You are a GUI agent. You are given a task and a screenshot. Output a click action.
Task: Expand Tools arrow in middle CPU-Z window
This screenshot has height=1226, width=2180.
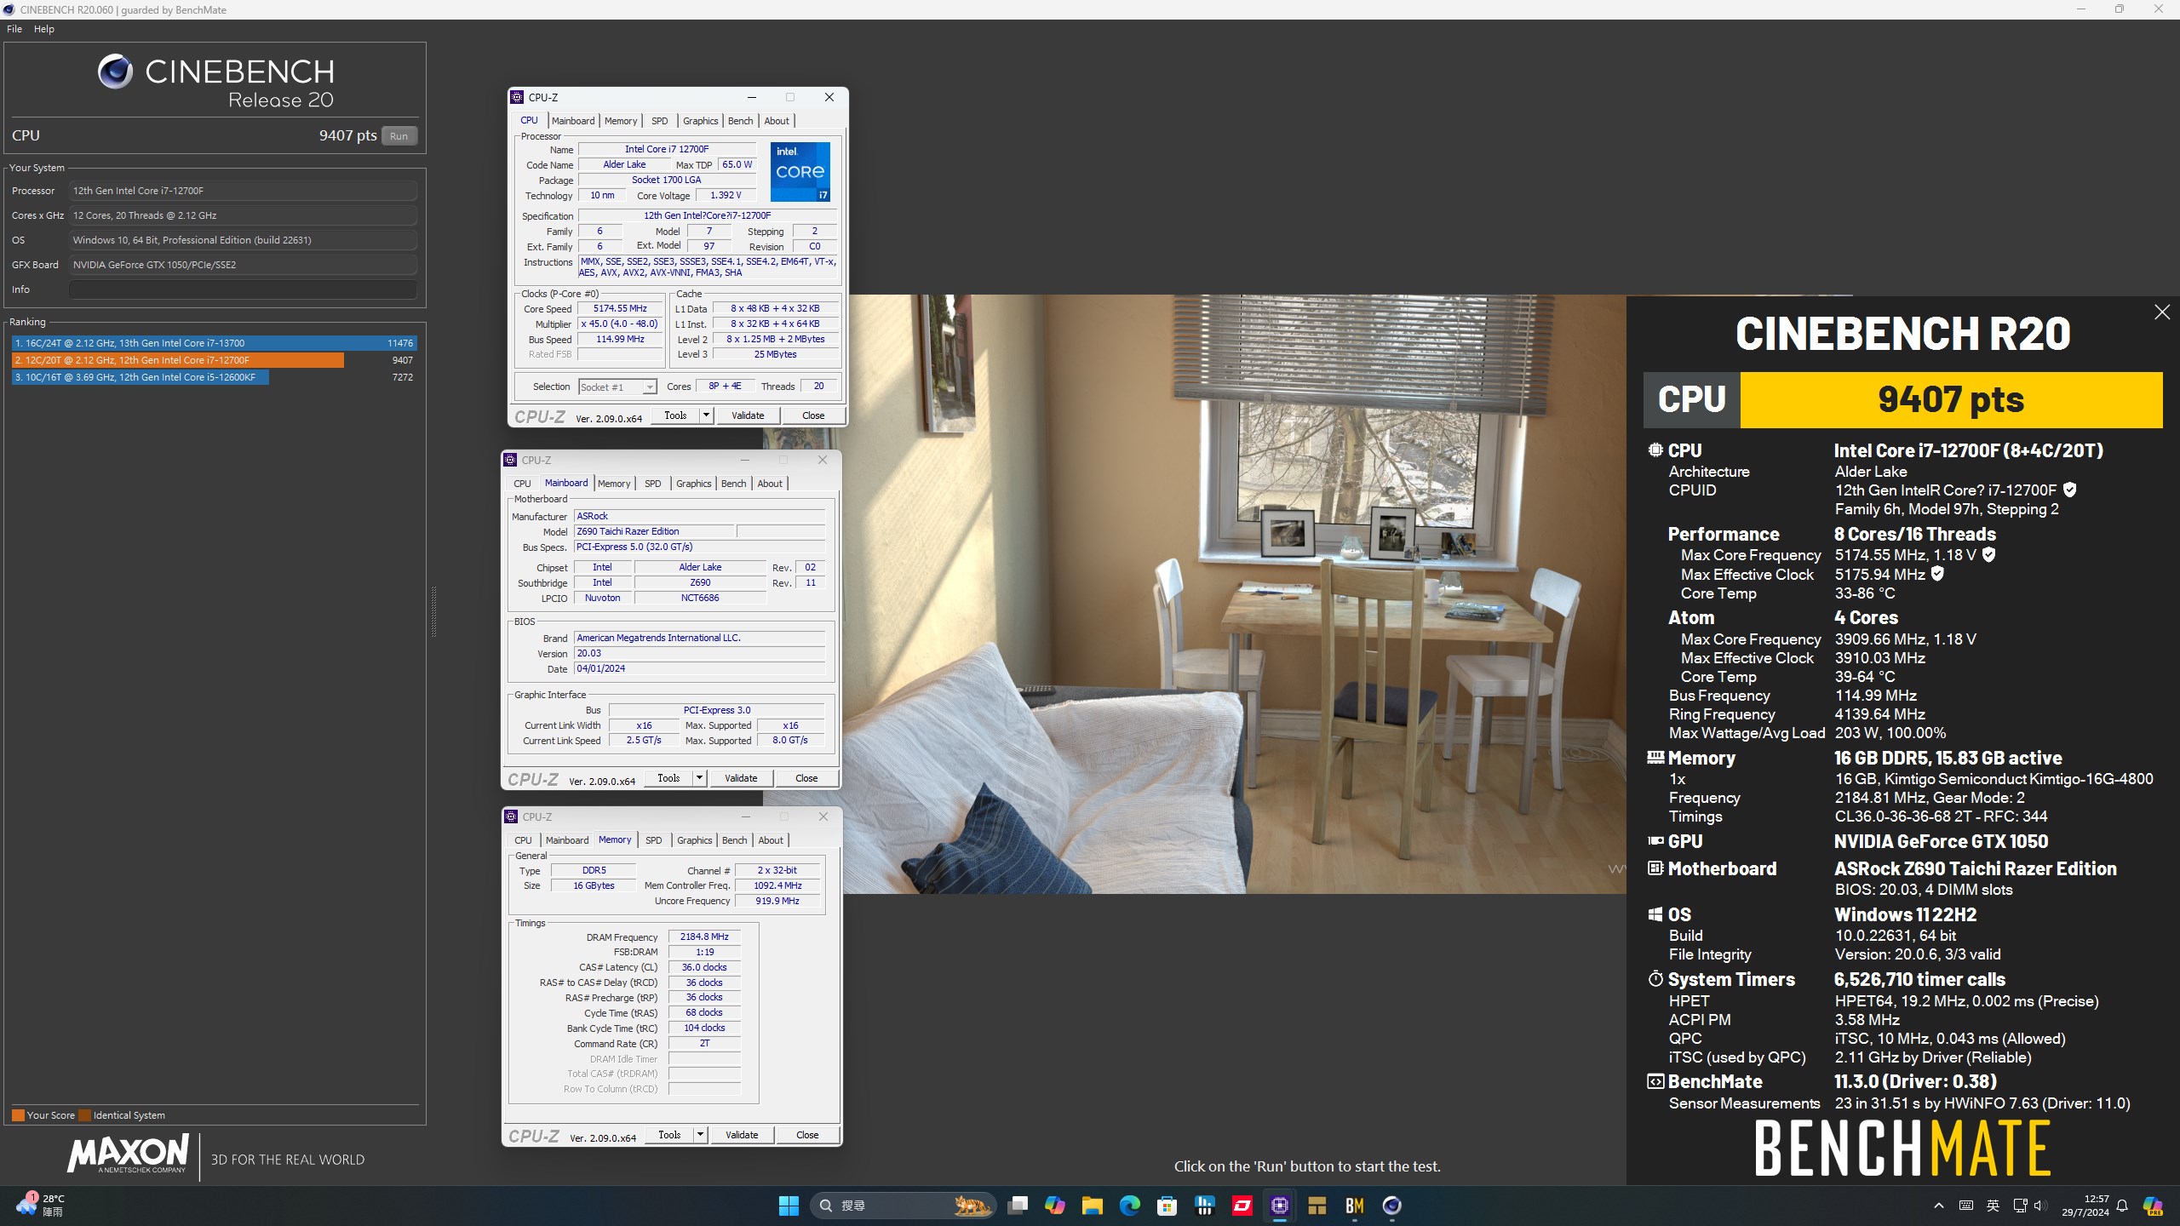tap(699, 778)
